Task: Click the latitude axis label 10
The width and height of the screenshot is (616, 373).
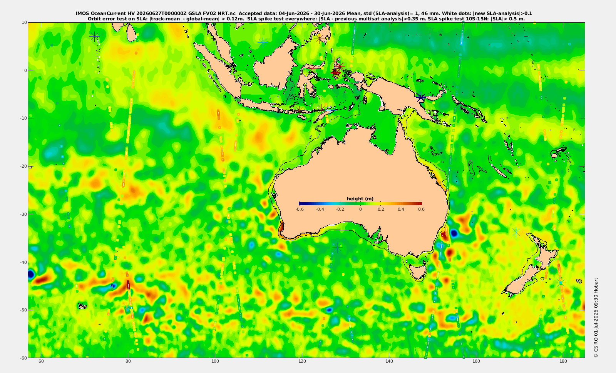Action: [x=24, y=22]
